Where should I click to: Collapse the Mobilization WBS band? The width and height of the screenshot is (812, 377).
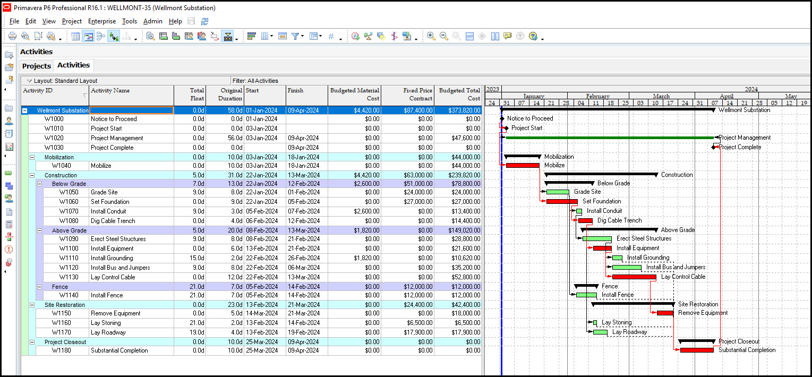click(x=32, y=157)
